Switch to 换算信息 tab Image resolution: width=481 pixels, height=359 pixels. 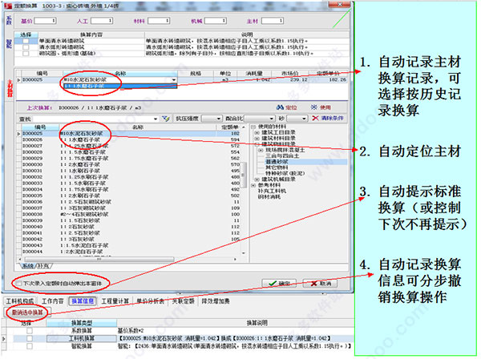click(83, 301)
